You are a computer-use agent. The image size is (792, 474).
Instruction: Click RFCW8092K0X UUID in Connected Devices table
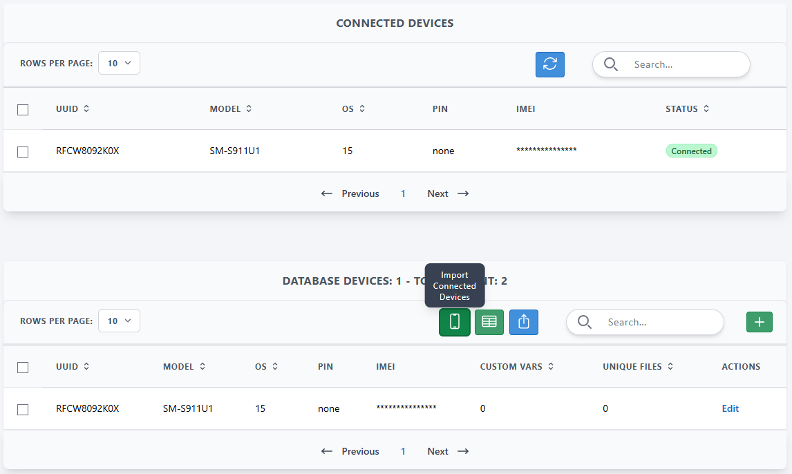click(x=87, y=151)
